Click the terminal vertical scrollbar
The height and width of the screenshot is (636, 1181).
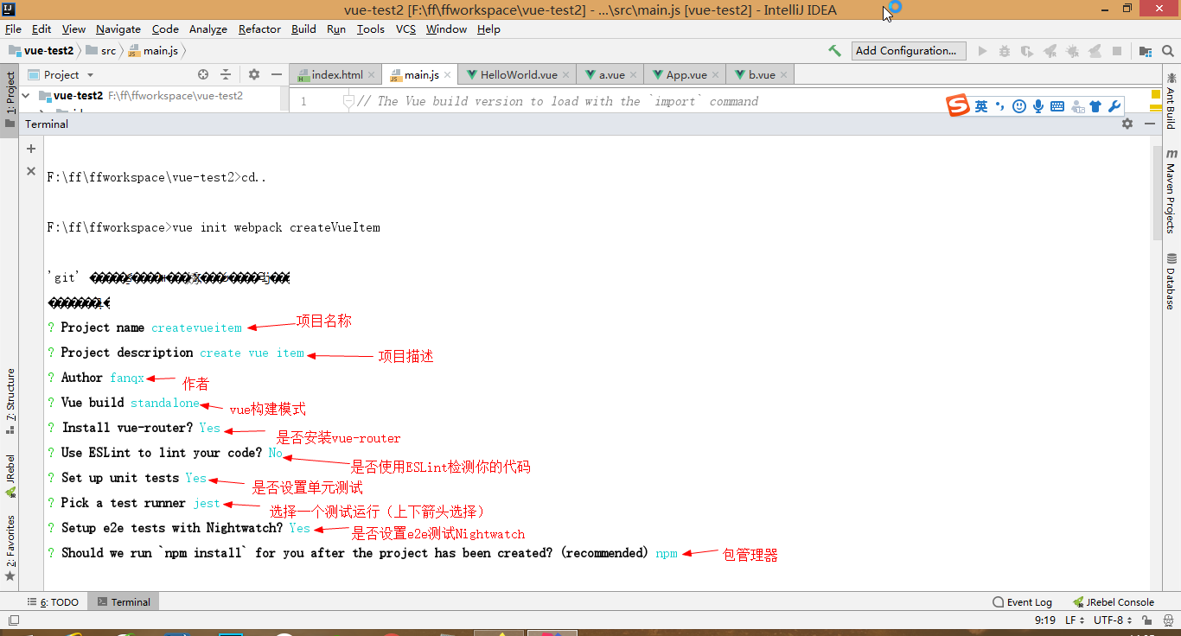[x=1157, y=194]
